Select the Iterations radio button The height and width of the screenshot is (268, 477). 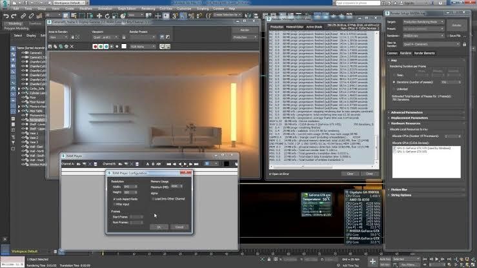[x=394, y=82]
